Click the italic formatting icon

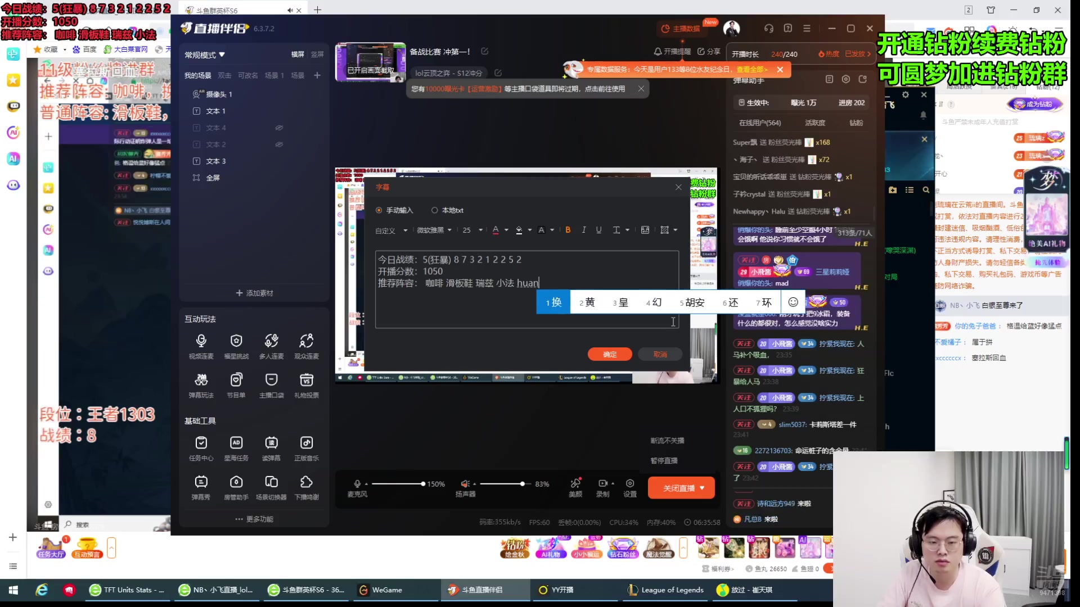click(x=585, y=230)
